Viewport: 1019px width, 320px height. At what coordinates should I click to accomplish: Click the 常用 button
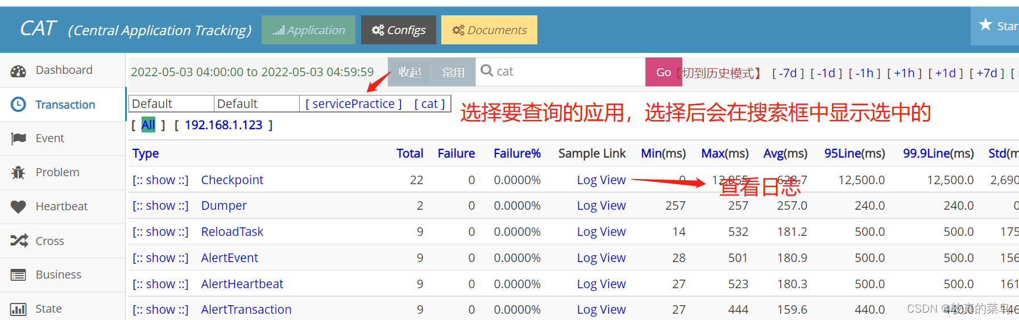coord(453,72)
